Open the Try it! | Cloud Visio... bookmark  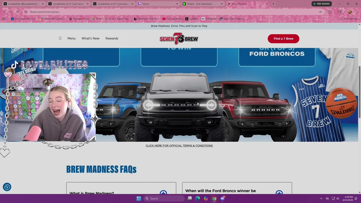coord(117,19)
